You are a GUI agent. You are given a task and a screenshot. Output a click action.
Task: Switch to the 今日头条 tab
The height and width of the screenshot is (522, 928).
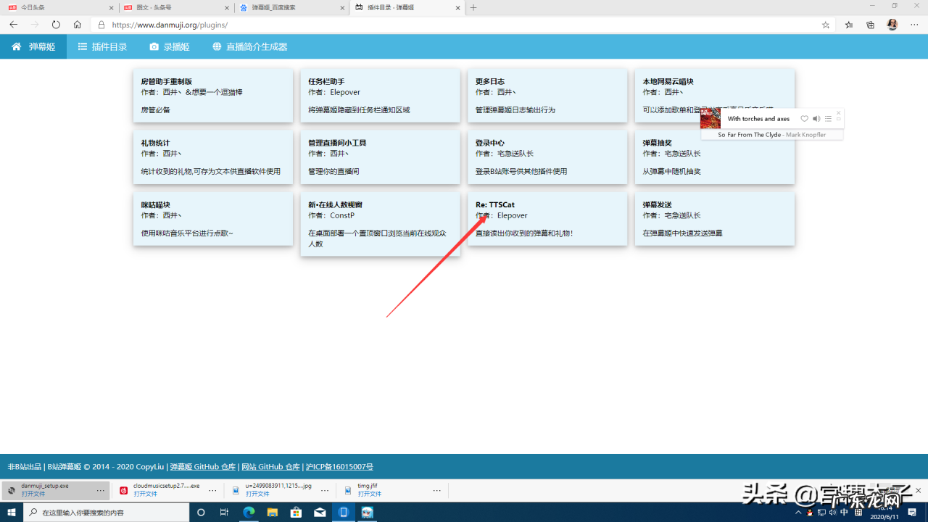tap(58, 7)
